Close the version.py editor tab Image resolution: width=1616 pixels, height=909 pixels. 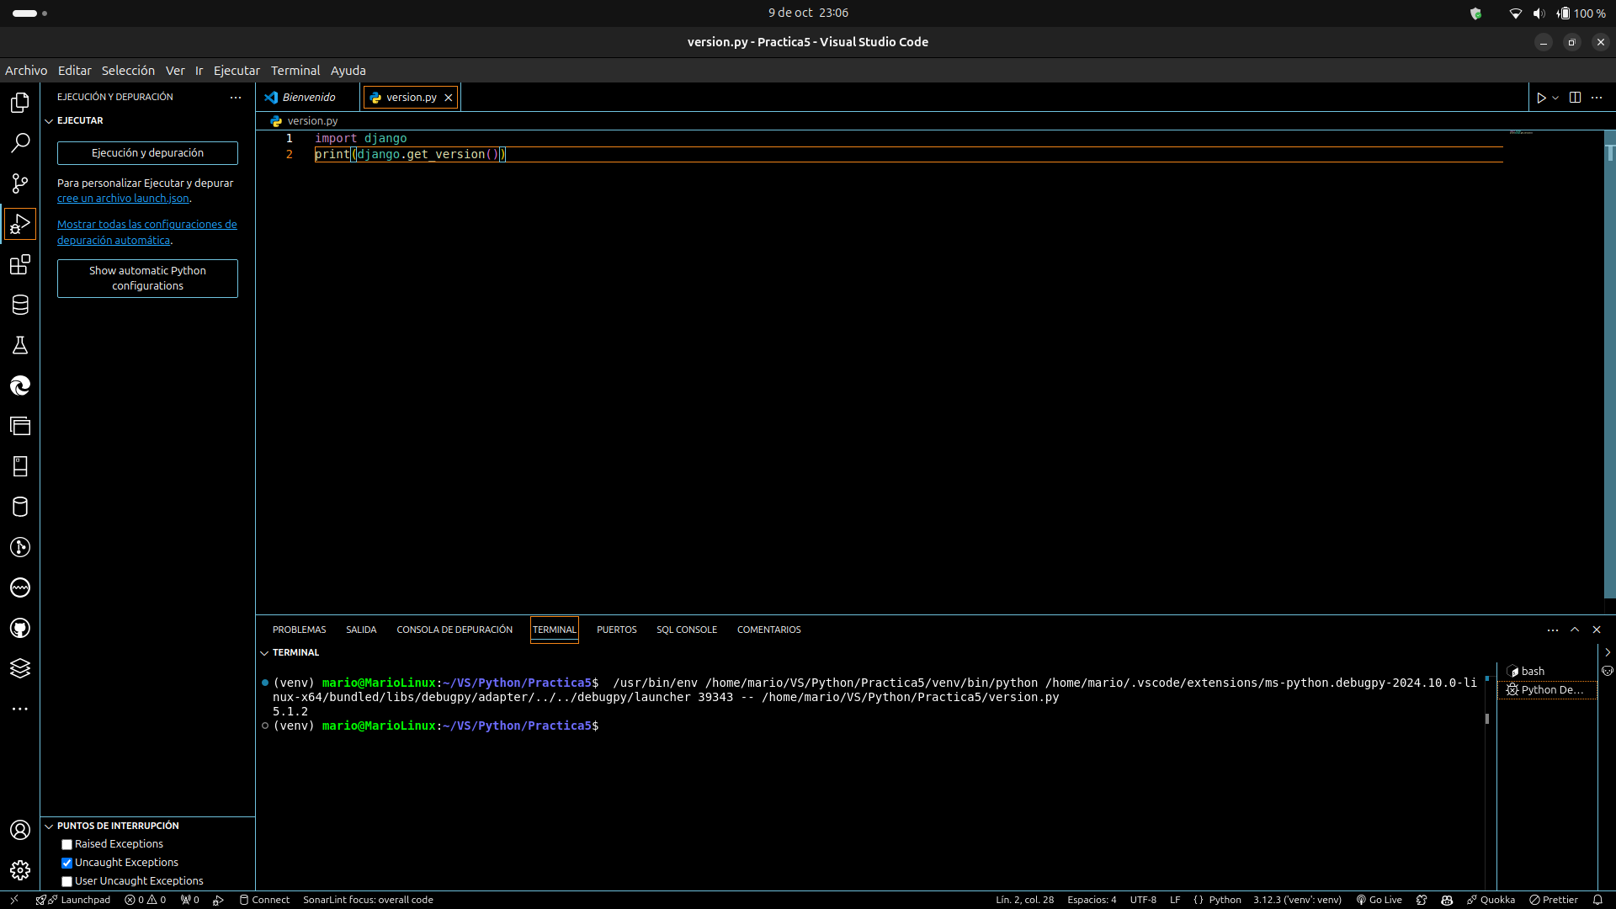449,98
